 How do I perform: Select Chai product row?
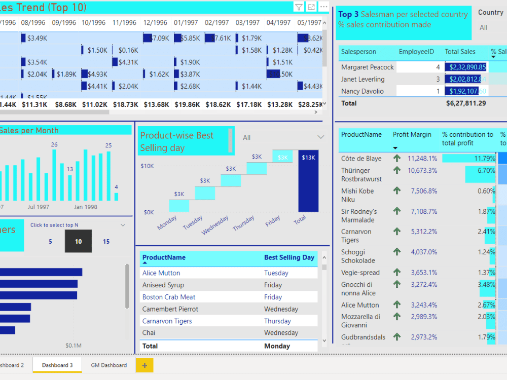pos(149,332)
